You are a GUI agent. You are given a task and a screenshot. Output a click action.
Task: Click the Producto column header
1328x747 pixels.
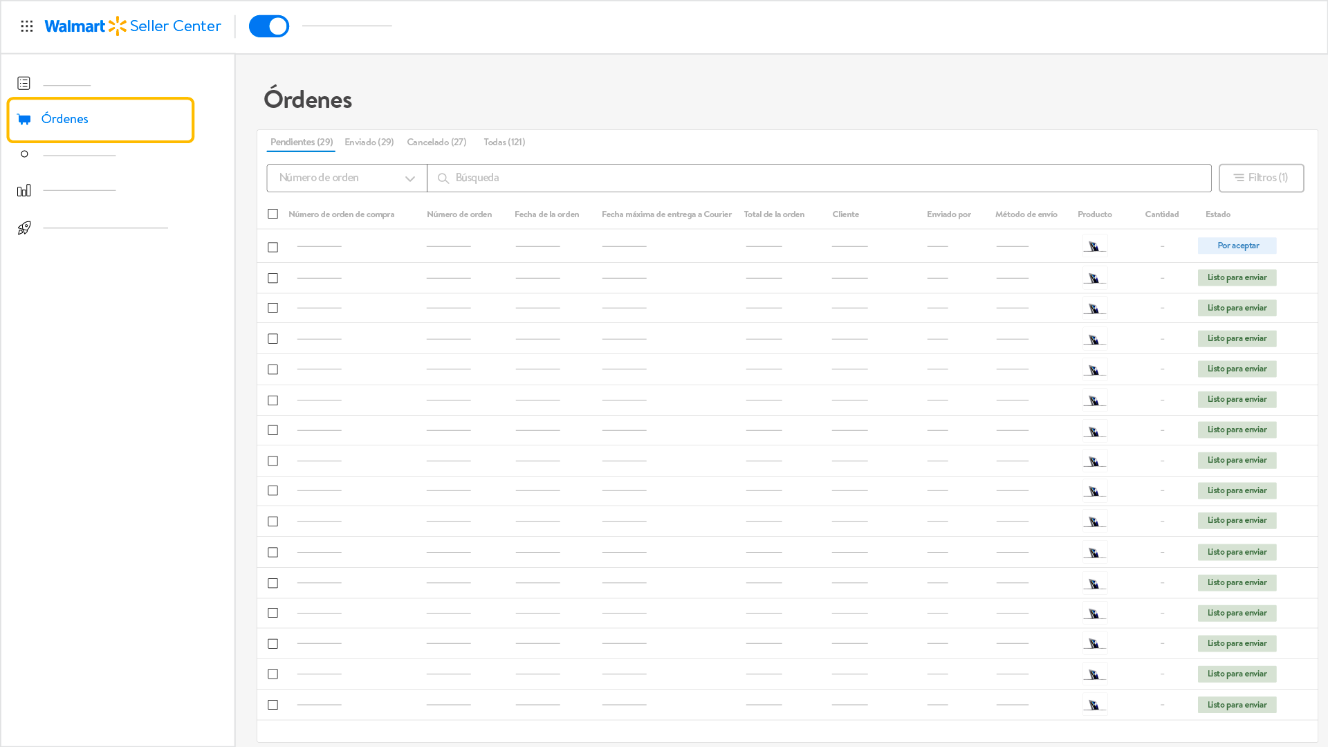tap(1095, 214)
